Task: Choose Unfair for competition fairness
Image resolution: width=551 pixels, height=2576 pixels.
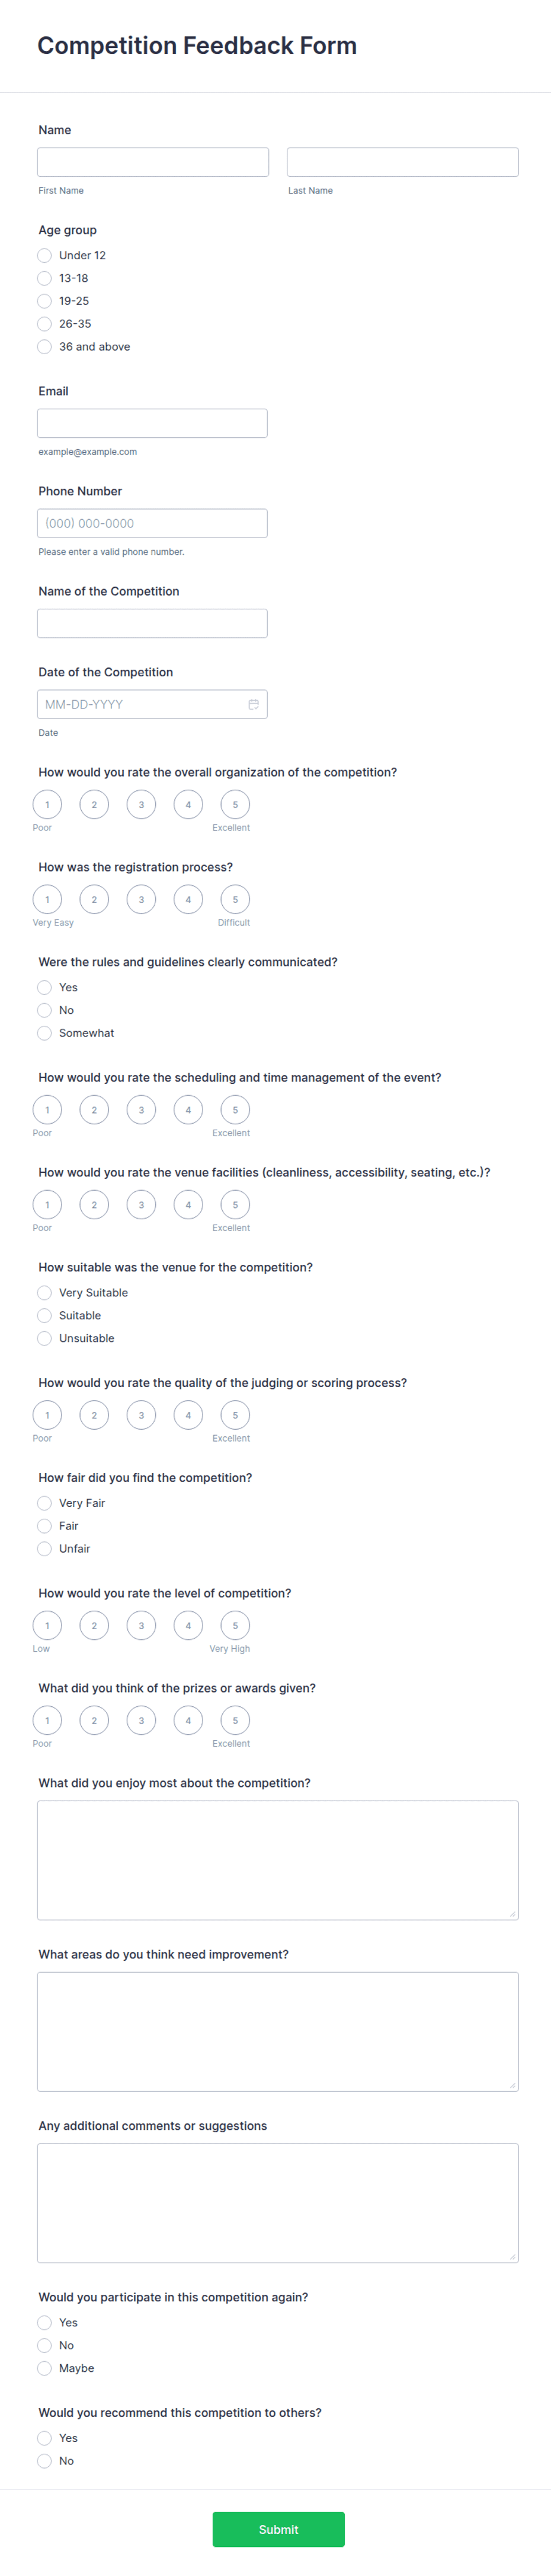Action: pos(44,1548)
